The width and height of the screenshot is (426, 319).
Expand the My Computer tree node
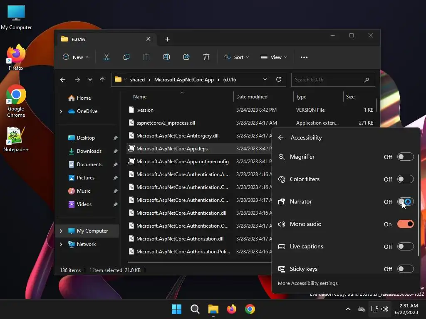click(x=61, y=231)
